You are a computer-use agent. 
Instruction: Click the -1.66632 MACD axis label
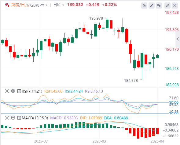tap(171, 136)
